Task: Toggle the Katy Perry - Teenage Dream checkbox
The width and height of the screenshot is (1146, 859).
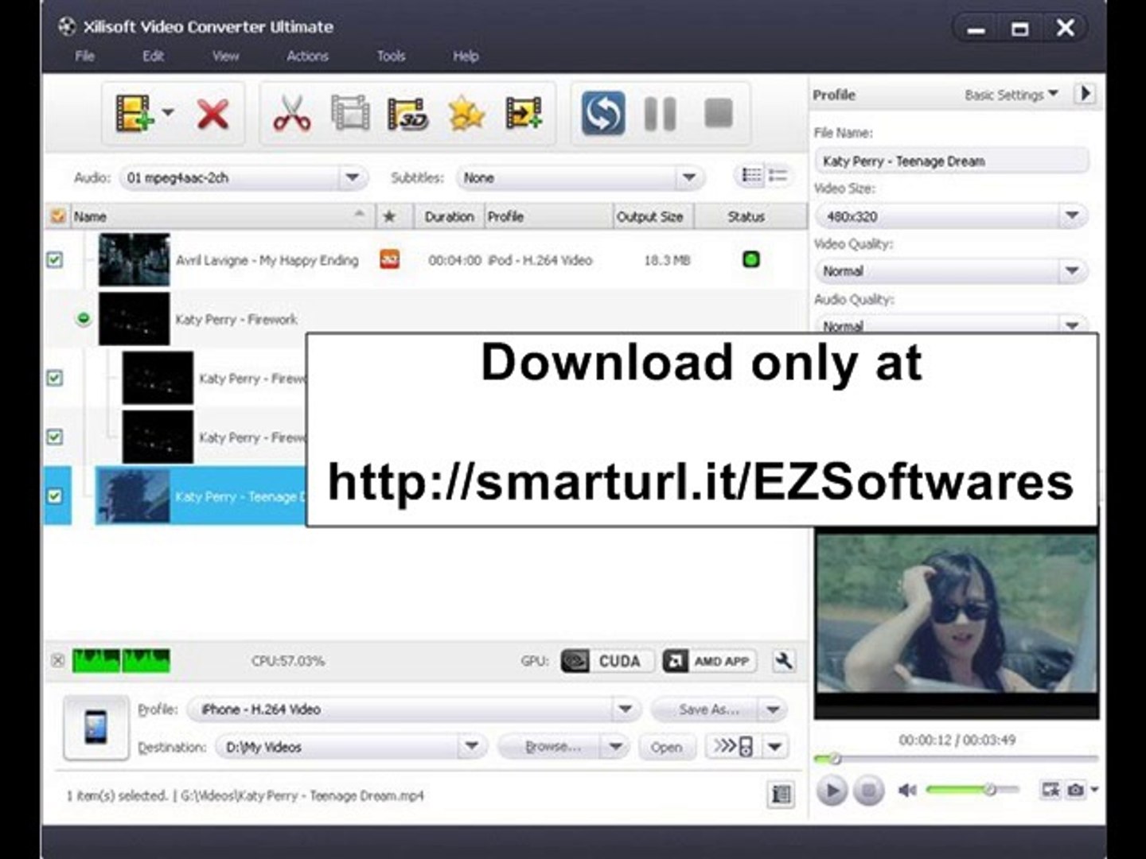Action: pos(55,496)
